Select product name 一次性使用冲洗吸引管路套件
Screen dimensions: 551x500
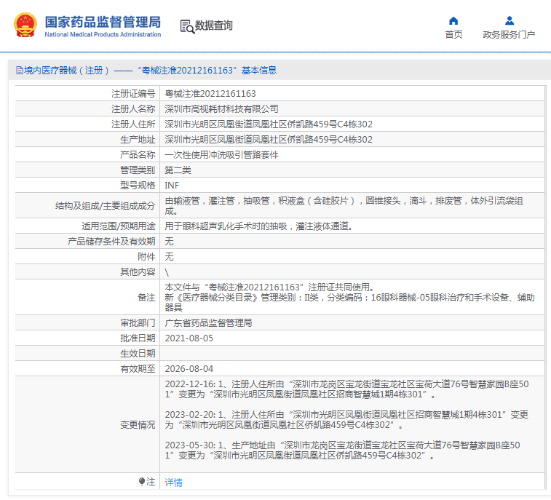[221, 155]
